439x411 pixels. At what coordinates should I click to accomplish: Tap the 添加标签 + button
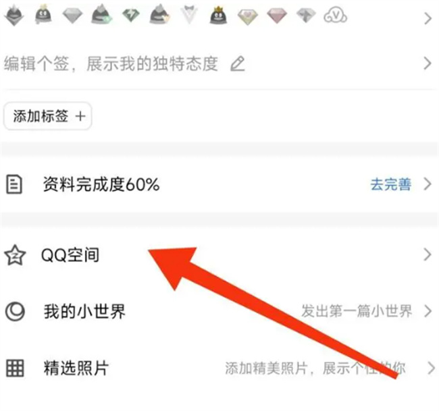point(47,116)
